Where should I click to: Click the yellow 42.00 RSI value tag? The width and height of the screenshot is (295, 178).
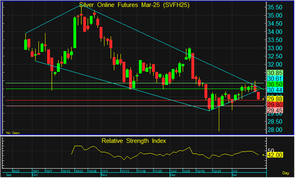click(x=275, y=155)
